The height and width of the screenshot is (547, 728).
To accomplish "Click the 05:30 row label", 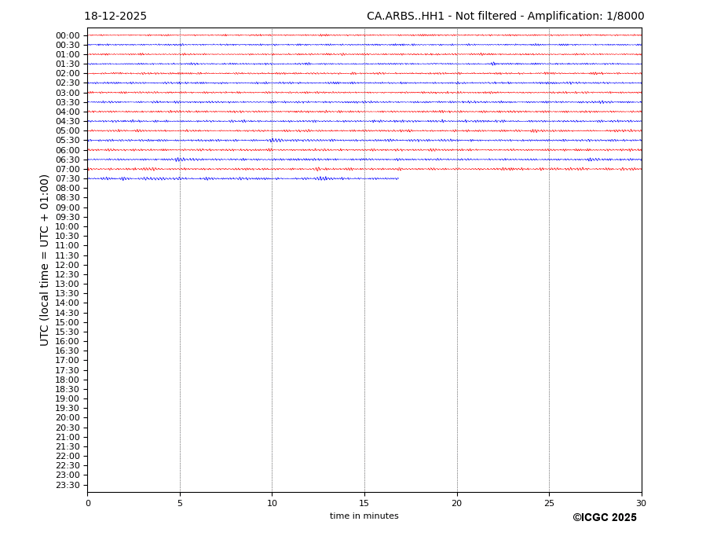I will 68,141.
